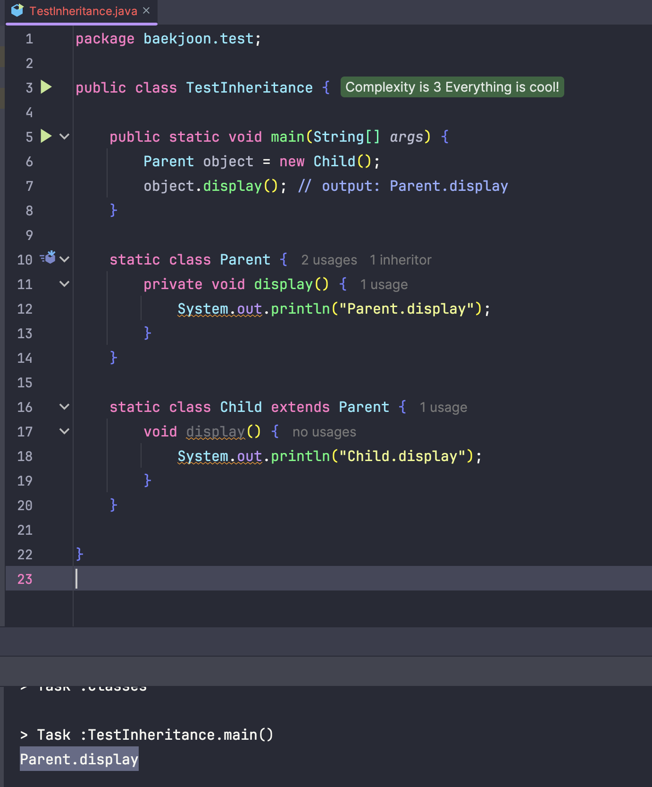Open '1 usage' hint on Child class
652x787 pixels.
click(443, 408)
